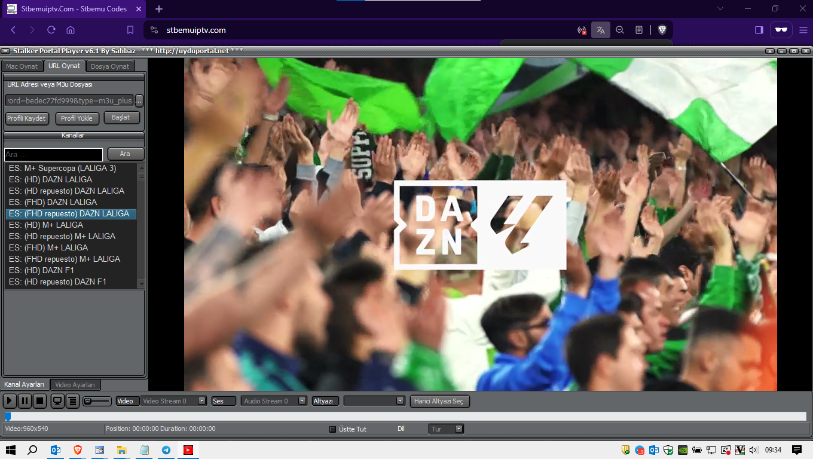Screen dimensions: 813x459
Task: Click the Başlat button
Action: [x=121, y=118]
